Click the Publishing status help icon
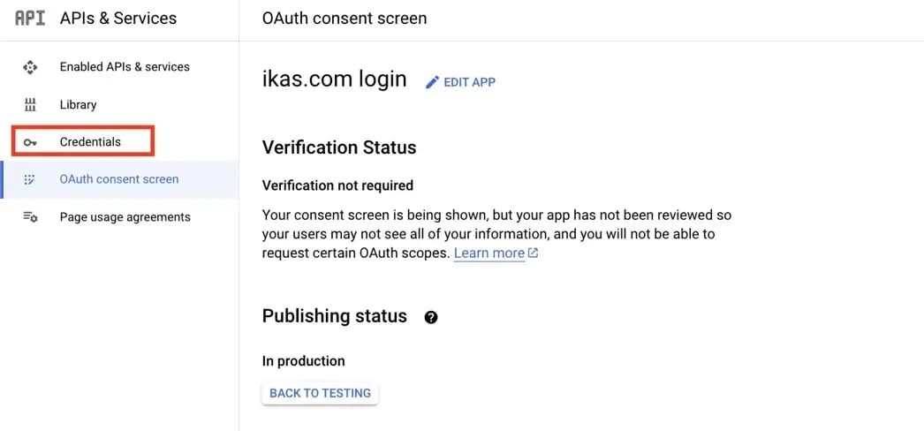Screen dimensions: 924x431 (431, 317)
